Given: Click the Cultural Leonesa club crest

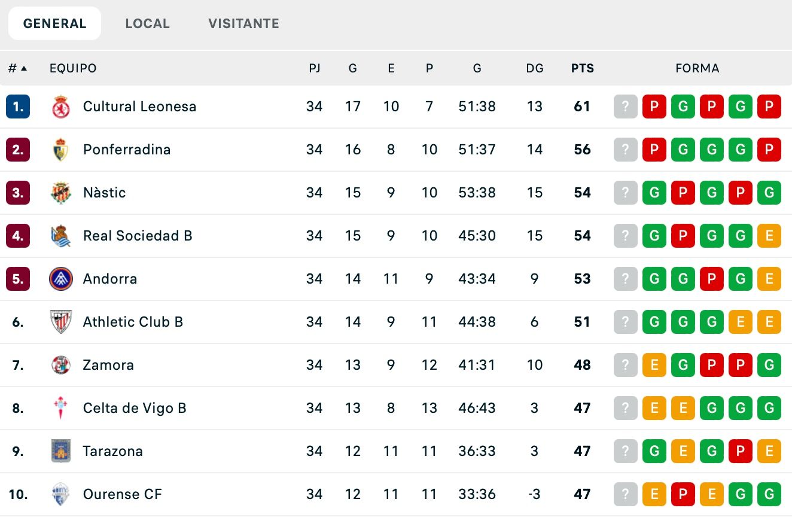Looking at the screenshot, I should pyautogui.click(x=60, y=107).
